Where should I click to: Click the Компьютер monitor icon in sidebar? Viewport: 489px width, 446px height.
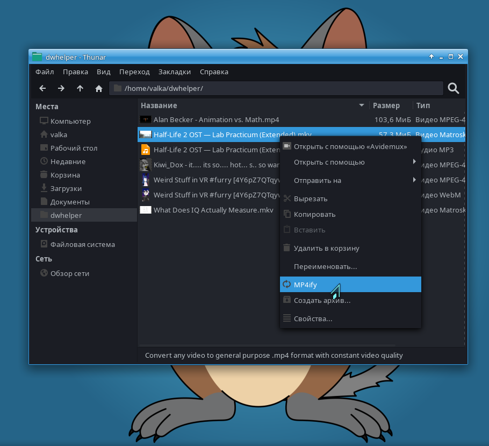click(x=44, y=121)
